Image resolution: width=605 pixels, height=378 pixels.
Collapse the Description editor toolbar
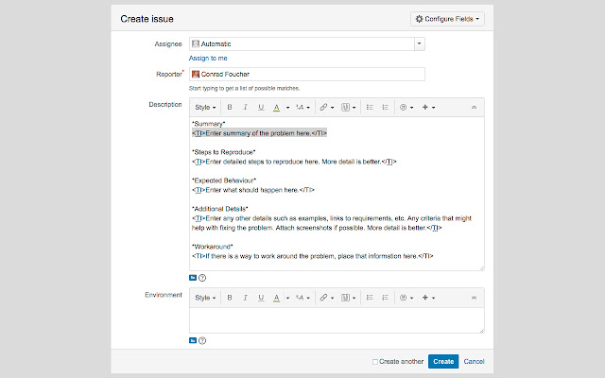[473, 108]
